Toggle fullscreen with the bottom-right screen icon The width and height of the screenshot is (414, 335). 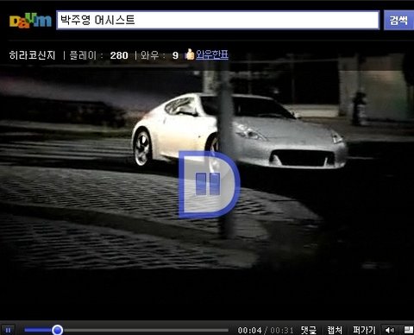408,330
